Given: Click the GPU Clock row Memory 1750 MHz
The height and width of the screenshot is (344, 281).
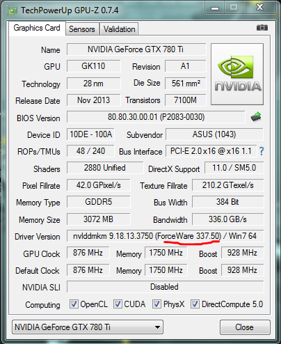Looking at the screenshot, I should (166, 253).
